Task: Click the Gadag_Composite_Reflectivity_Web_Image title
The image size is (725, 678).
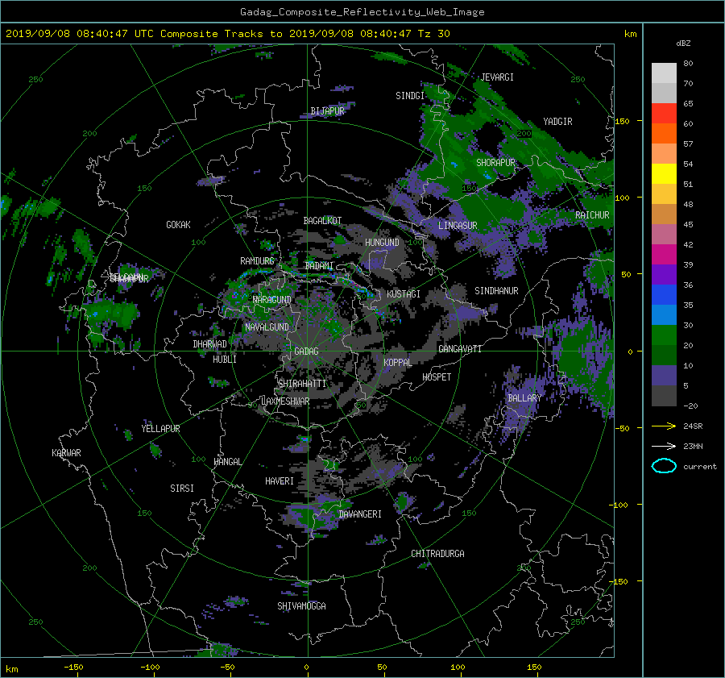Action: (x=362, y=12)
